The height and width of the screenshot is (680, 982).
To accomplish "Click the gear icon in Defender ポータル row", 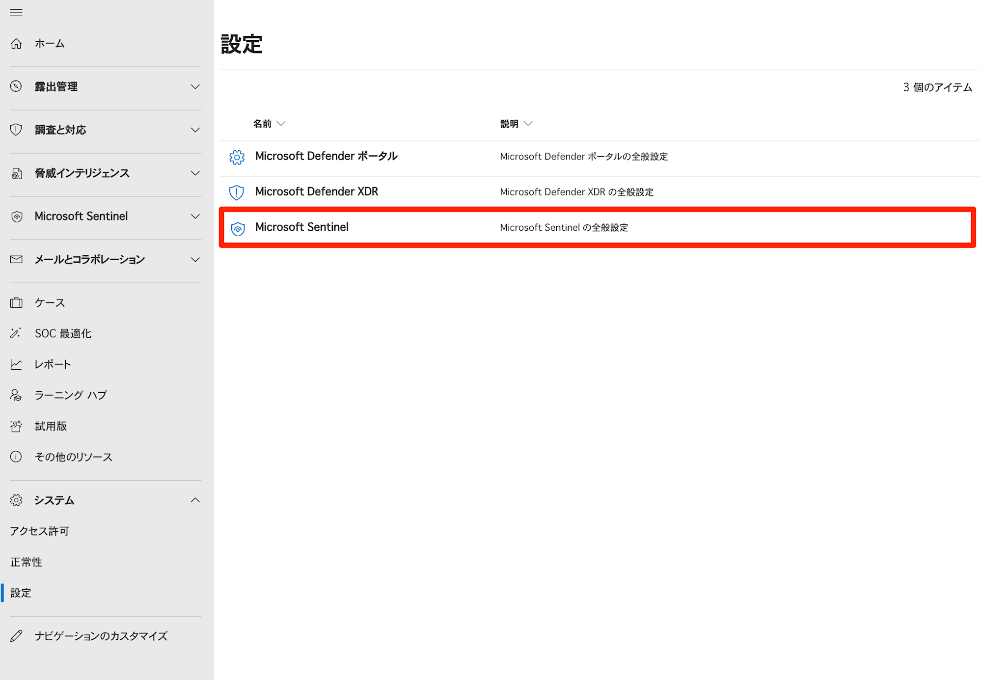I will [x=237, y=157].
